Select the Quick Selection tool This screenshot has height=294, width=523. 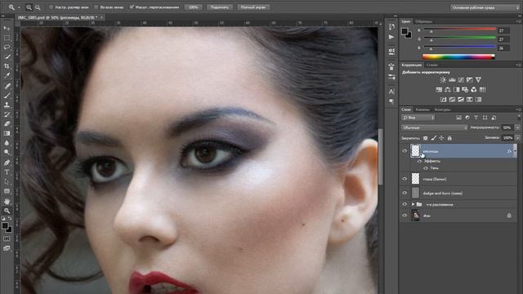pyautogui.click(x=7, y=57)
